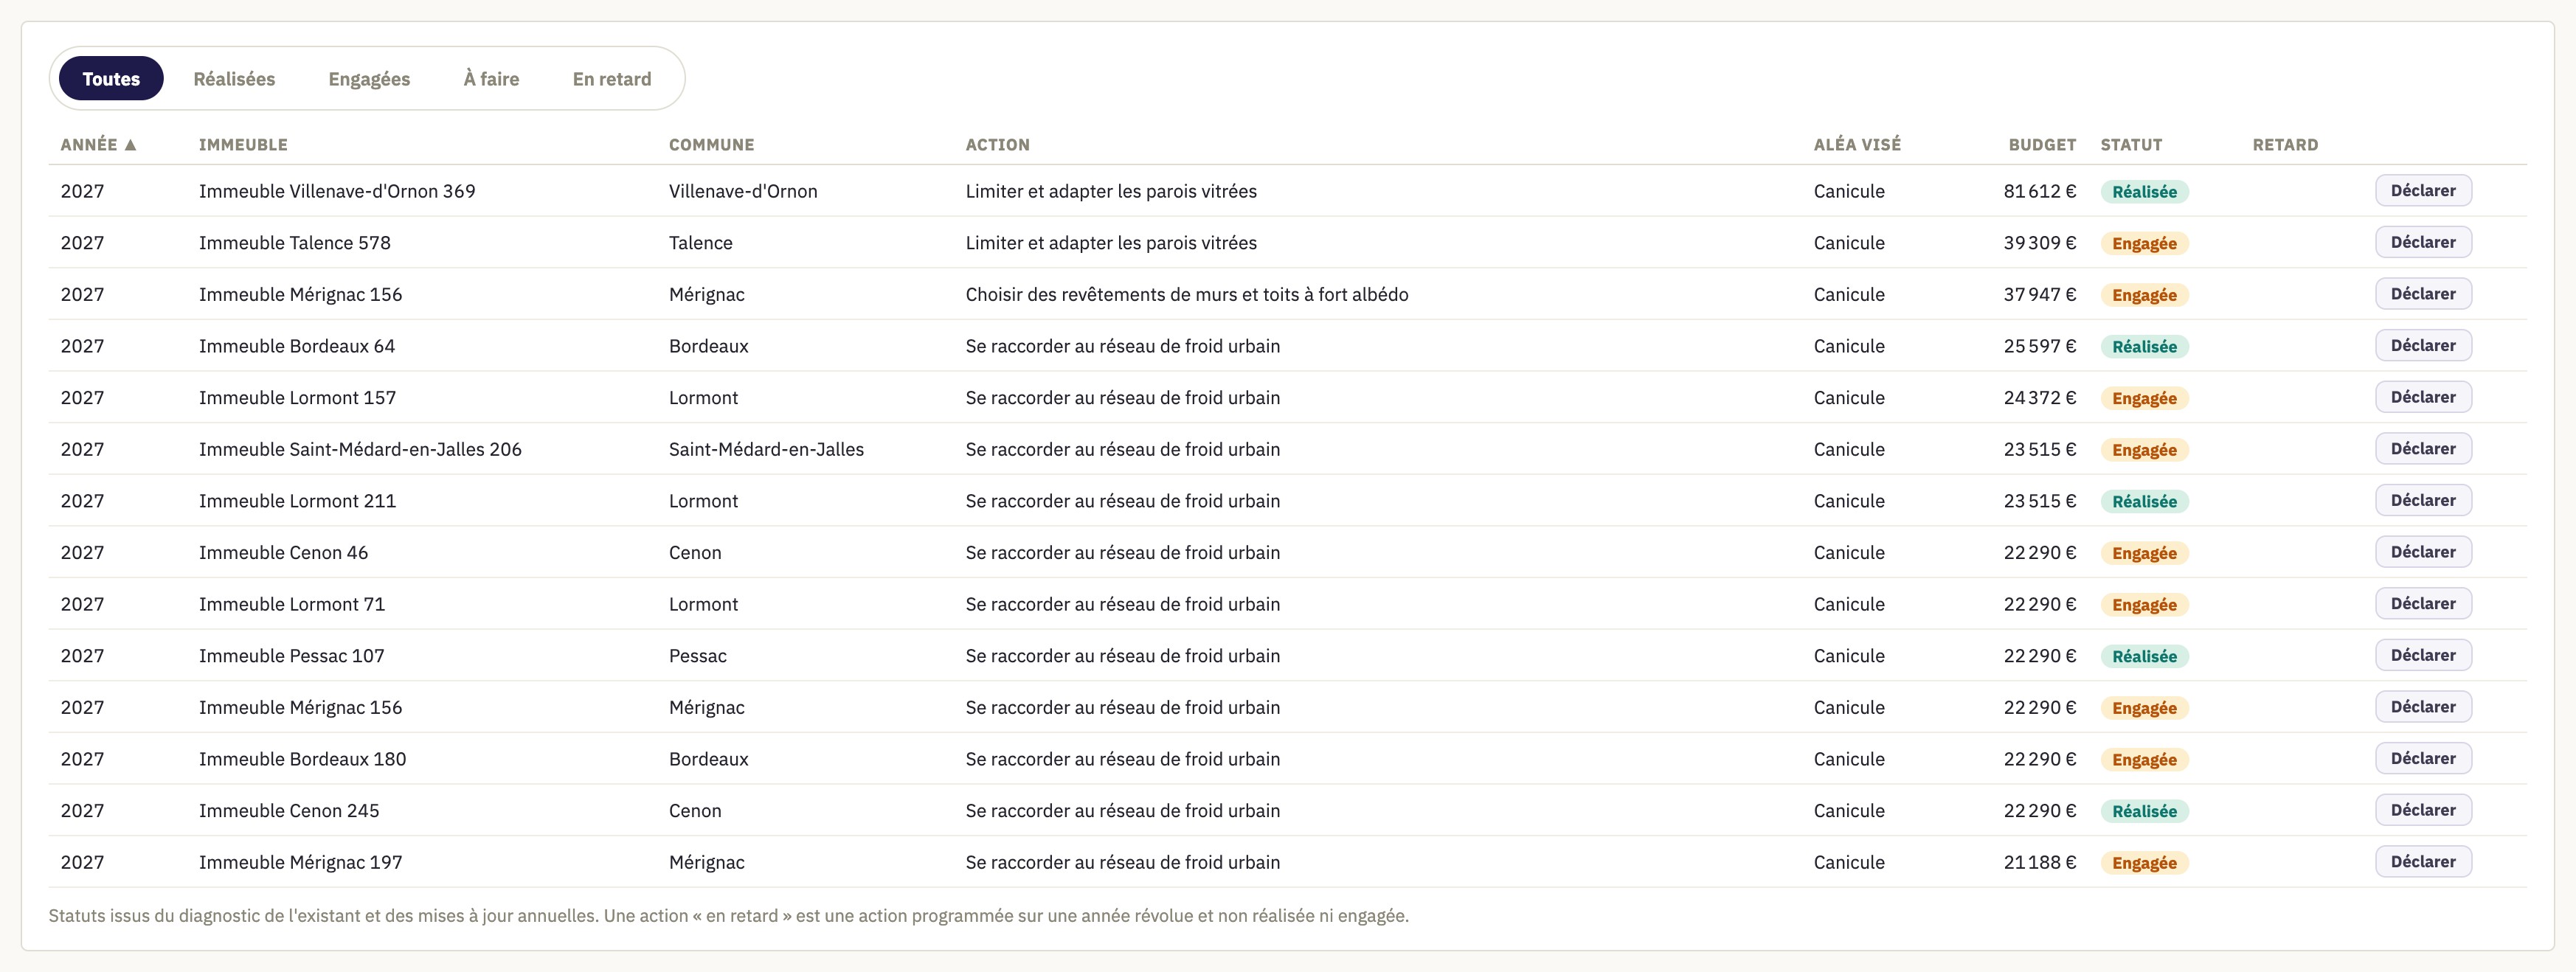2576x972 pixels.
Task: Click the 81 612 € budget value
Action: coord(2040,191)
